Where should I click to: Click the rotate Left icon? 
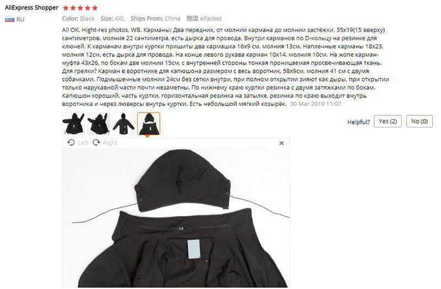(x=71, y=142)
